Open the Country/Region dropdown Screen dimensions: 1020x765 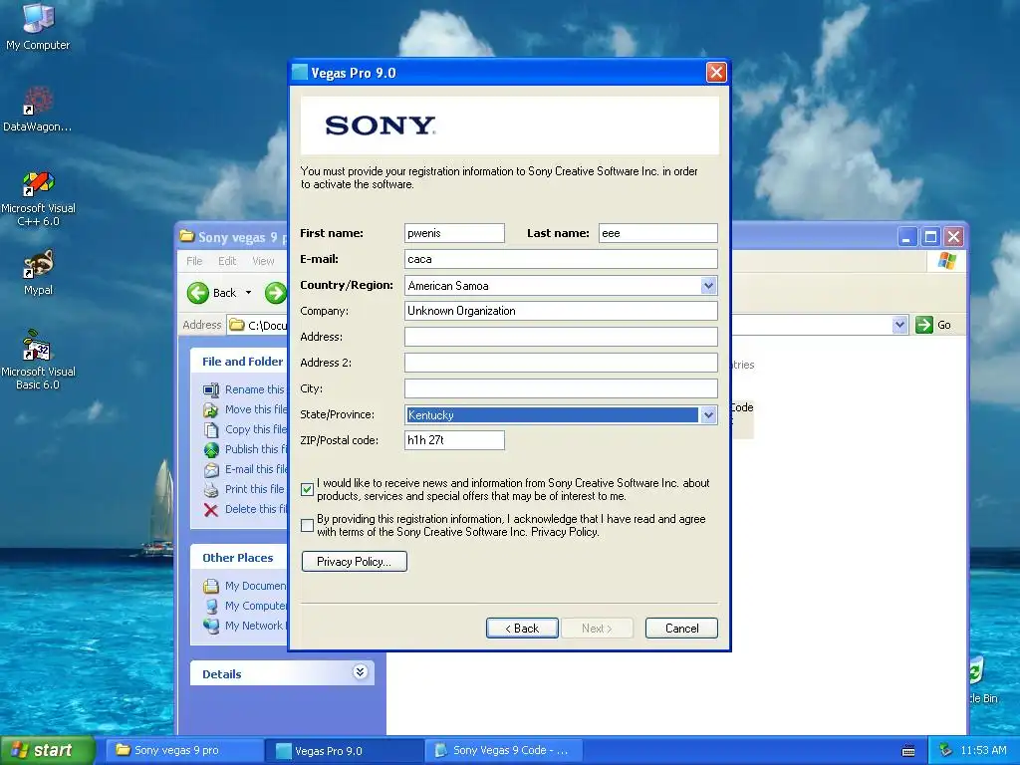click(x=708, y=286)
